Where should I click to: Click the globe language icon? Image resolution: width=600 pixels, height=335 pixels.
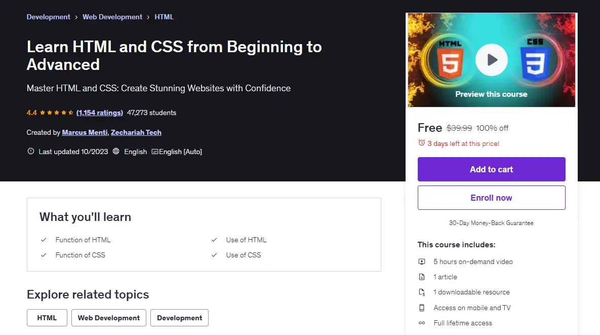pos(116,151)
